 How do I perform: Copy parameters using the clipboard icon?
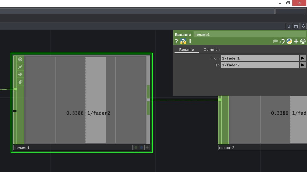point(282,41)
